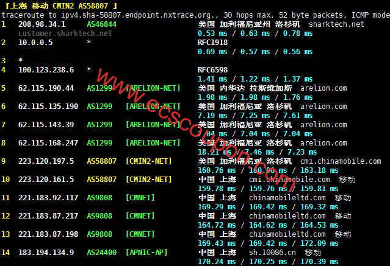The image size is (390, 266).
Task: Click AS9808 on hop 11
Action: 99,198
